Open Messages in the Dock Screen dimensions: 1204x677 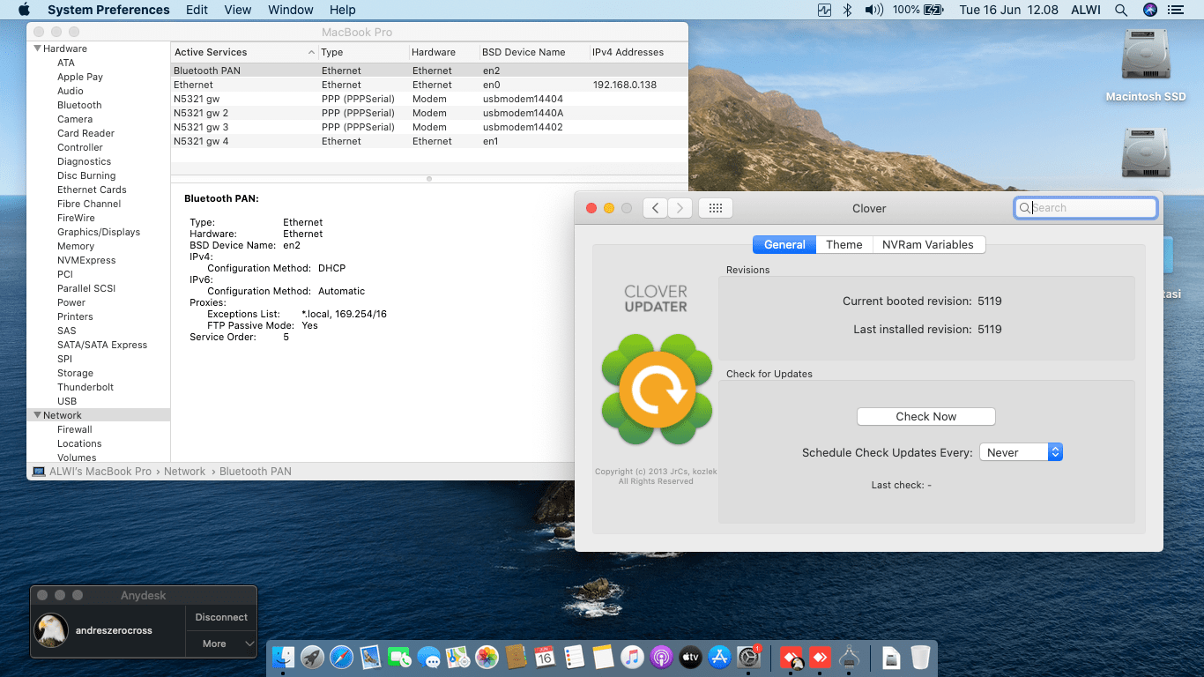pos(428,657)
